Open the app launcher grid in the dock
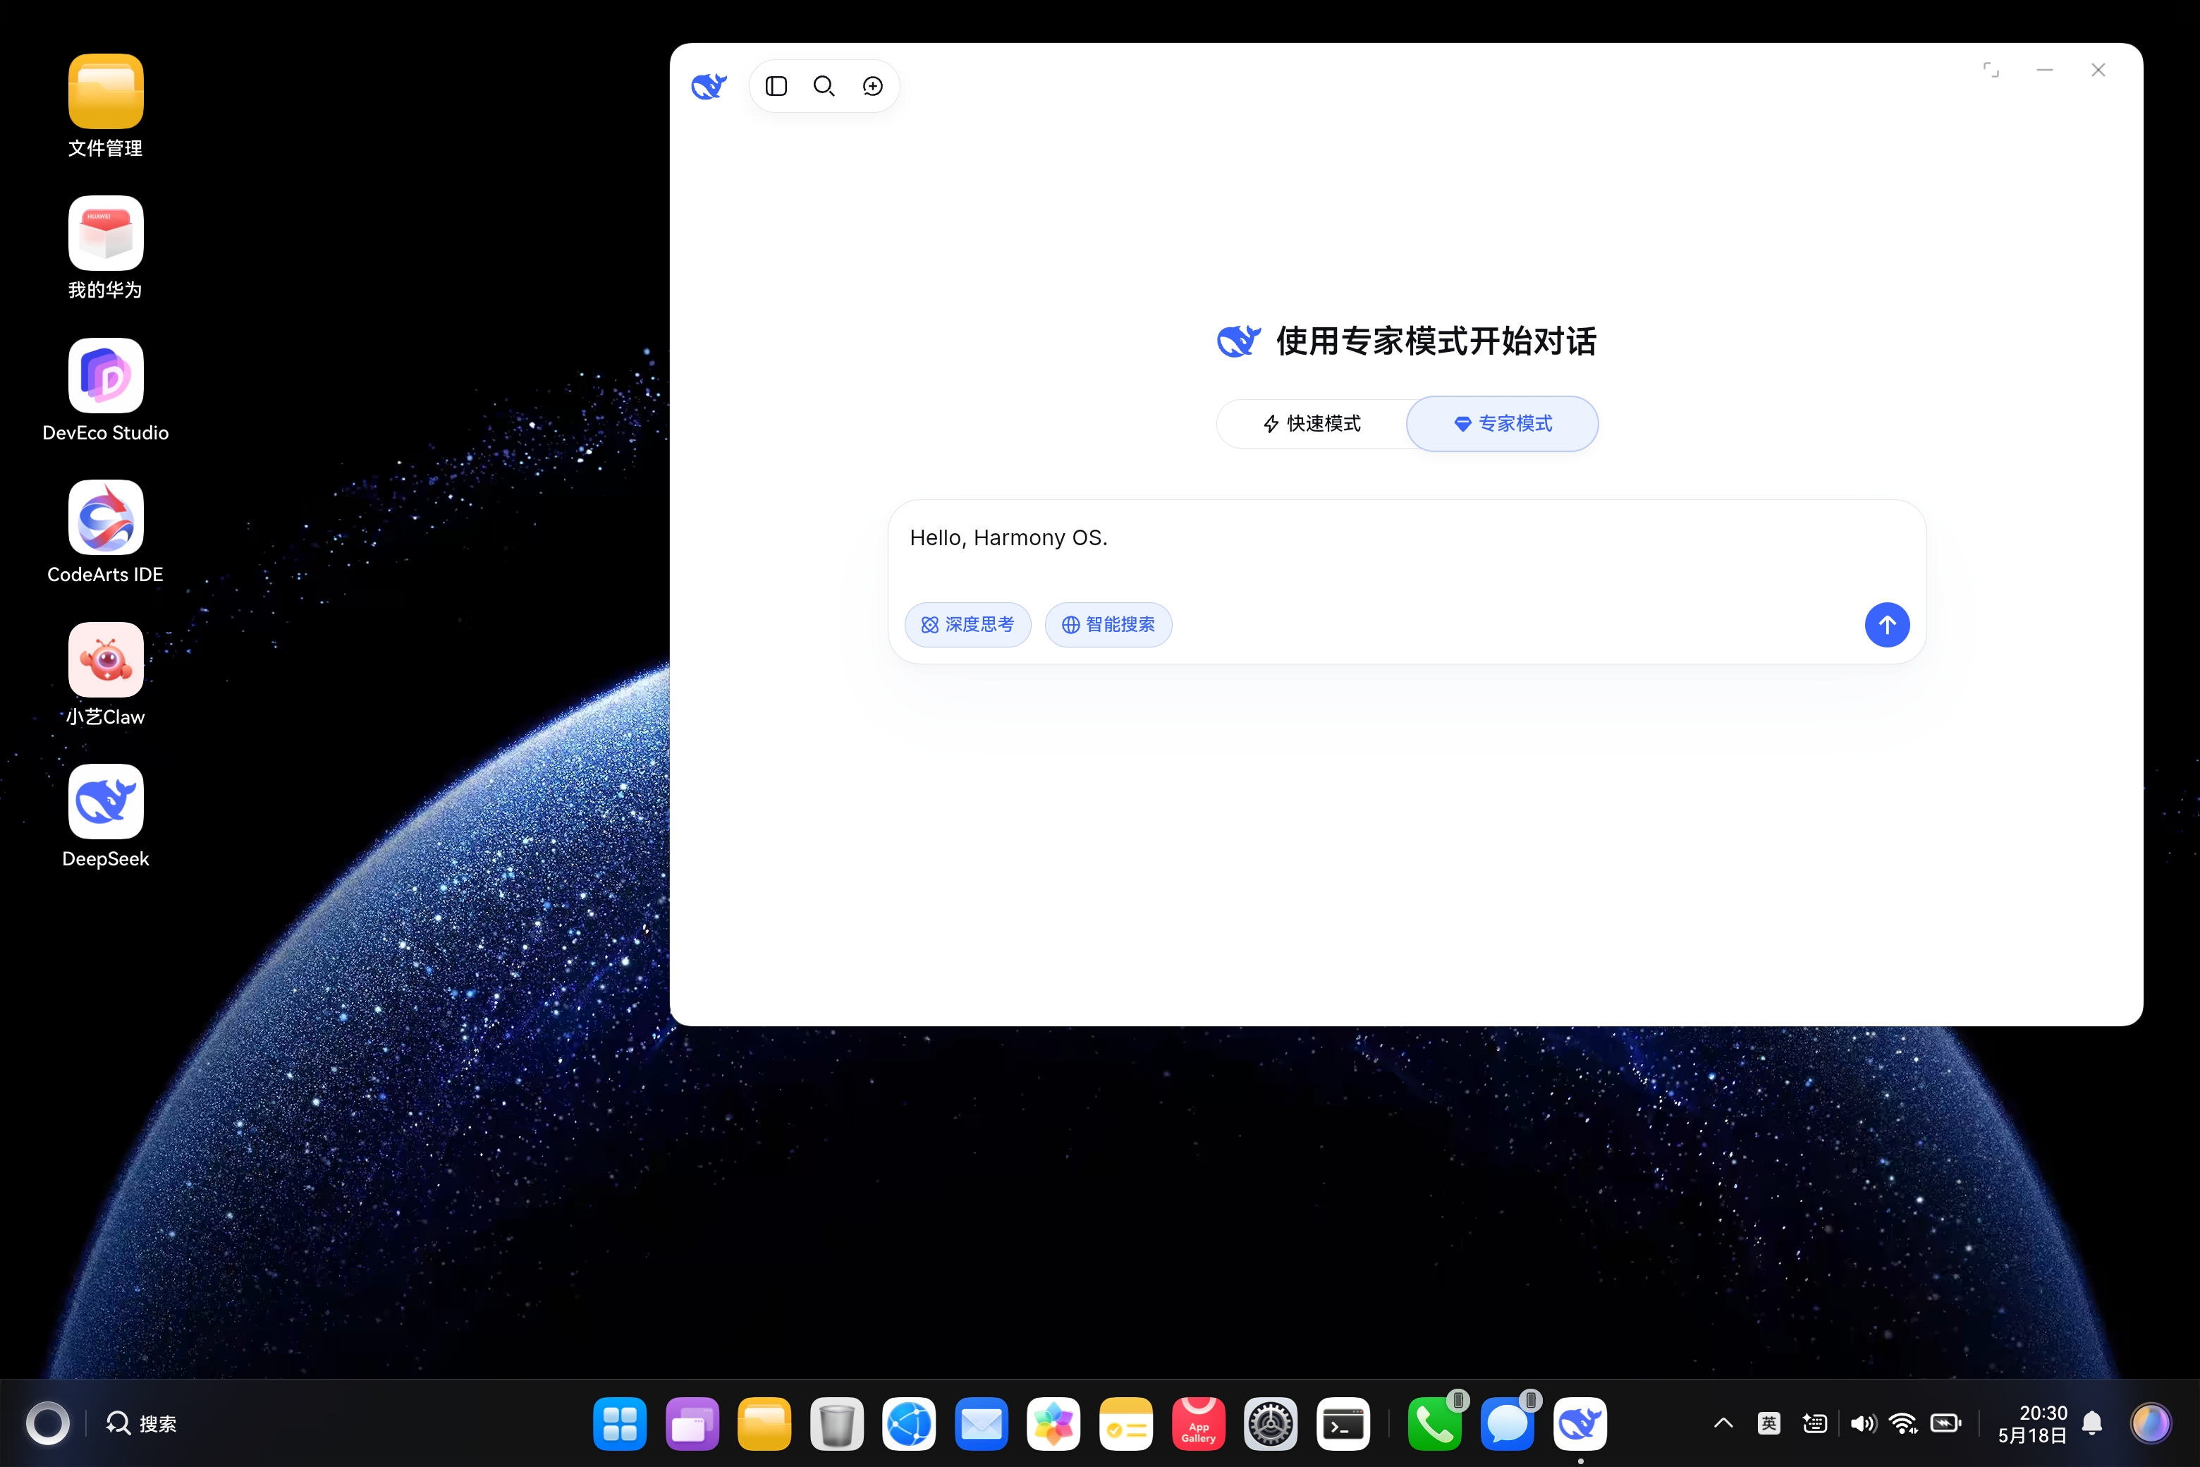Image resolution: width=2200 pixels, height=1467 pixels. point(619,1424)
